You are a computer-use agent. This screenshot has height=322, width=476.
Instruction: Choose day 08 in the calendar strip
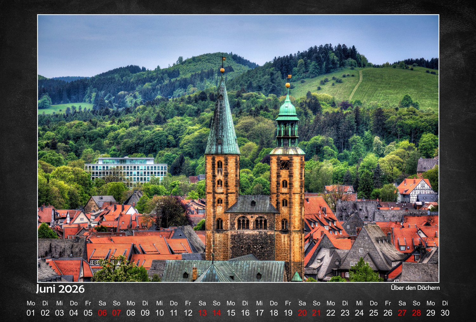(x=131, y=313)
